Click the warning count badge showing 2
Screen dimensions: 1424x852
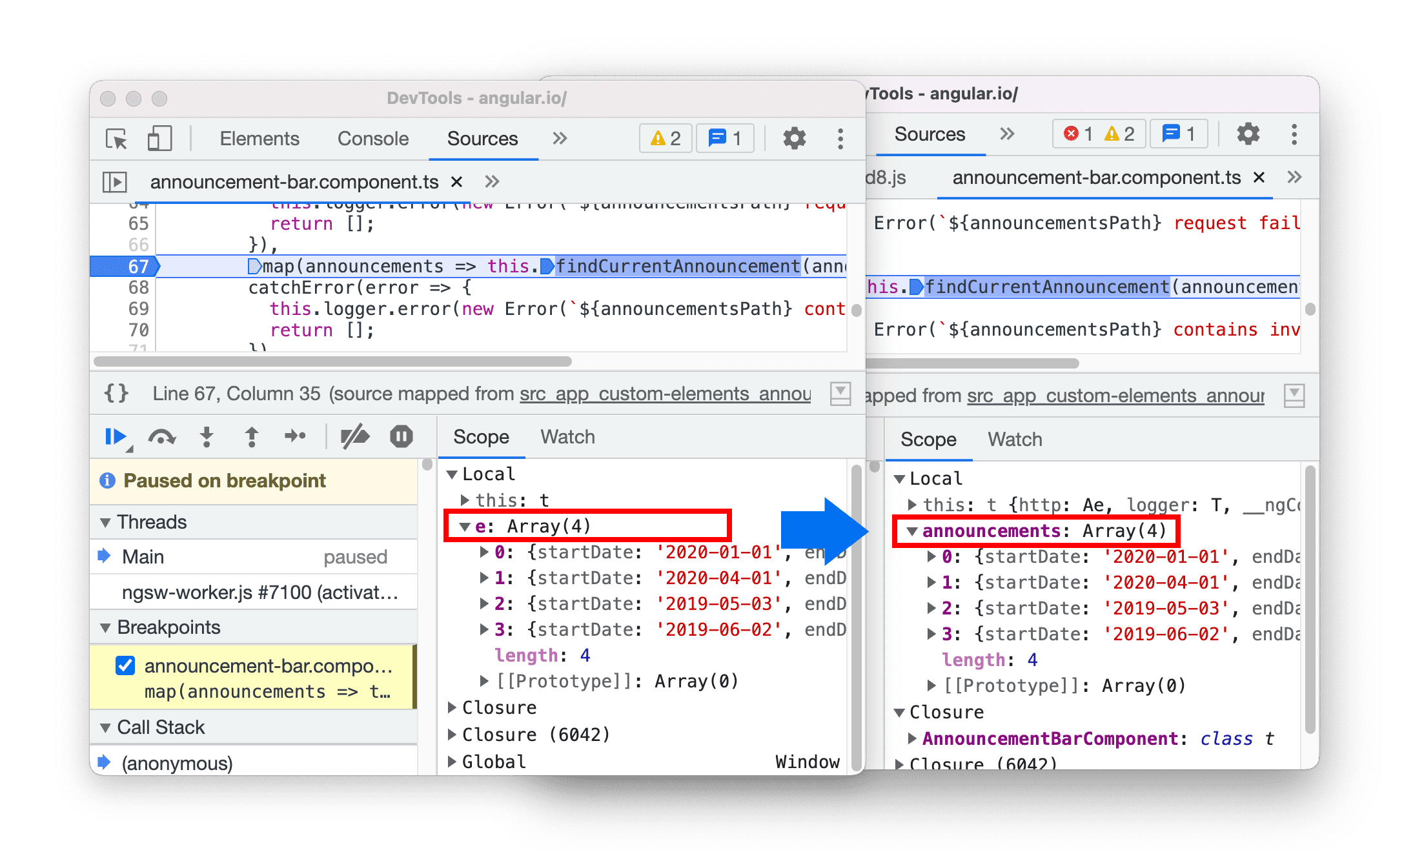coord(657,138)
